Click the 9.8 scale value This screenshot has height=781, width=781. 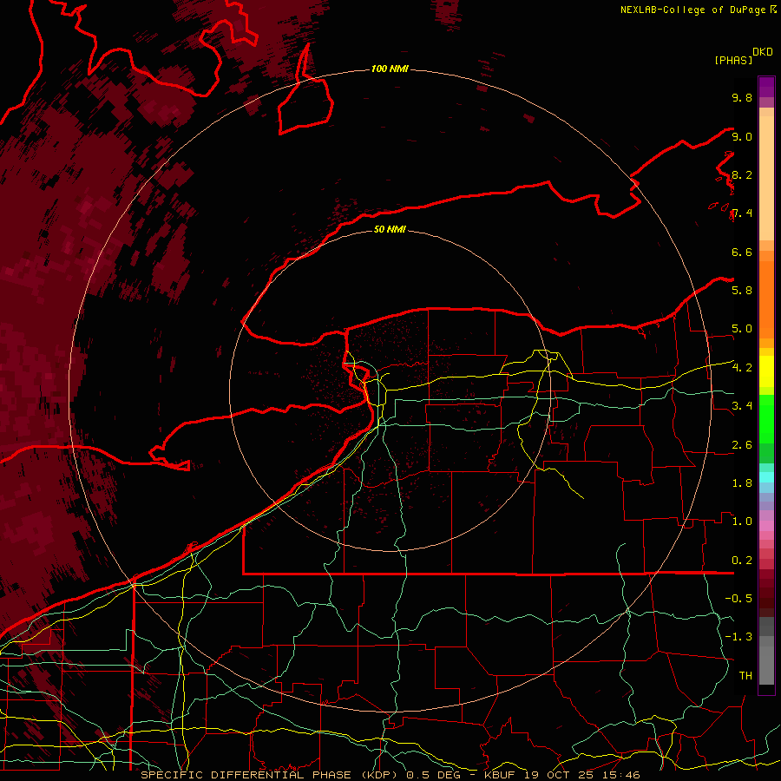[x=742, y=97]
